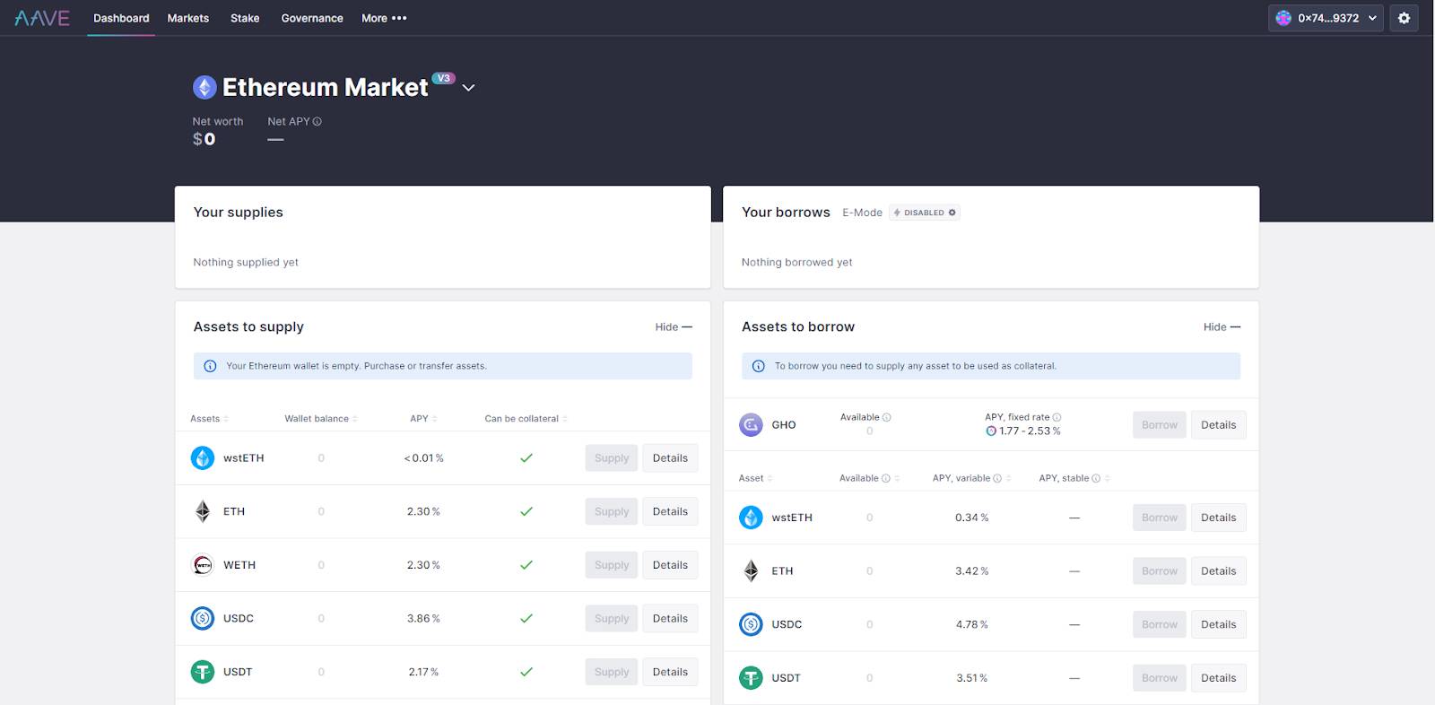Open Details for wstETH supply row
The image size is (1435, 705).
tap(670, 457)
